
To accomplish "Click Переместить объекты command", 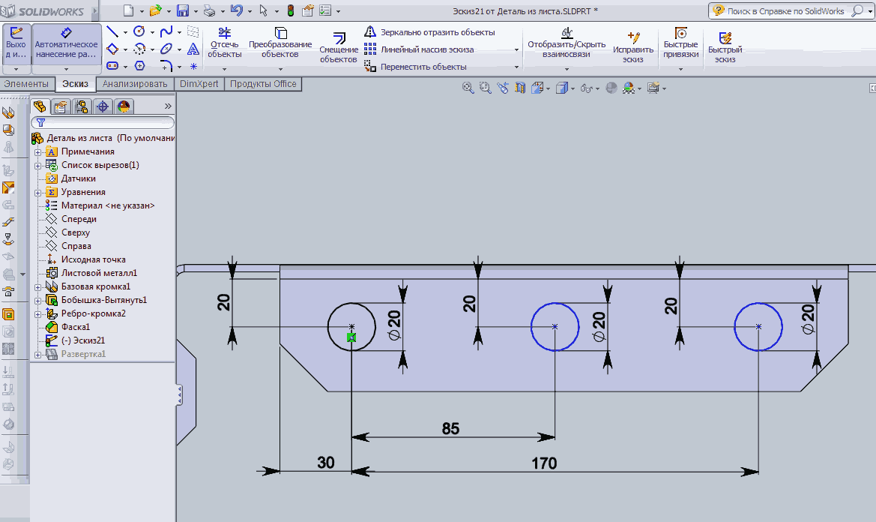I will 415,67.
